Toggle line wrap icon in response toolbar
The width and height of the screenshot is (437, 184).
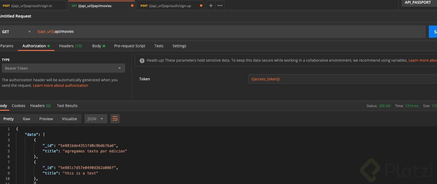tap(115, 119)
